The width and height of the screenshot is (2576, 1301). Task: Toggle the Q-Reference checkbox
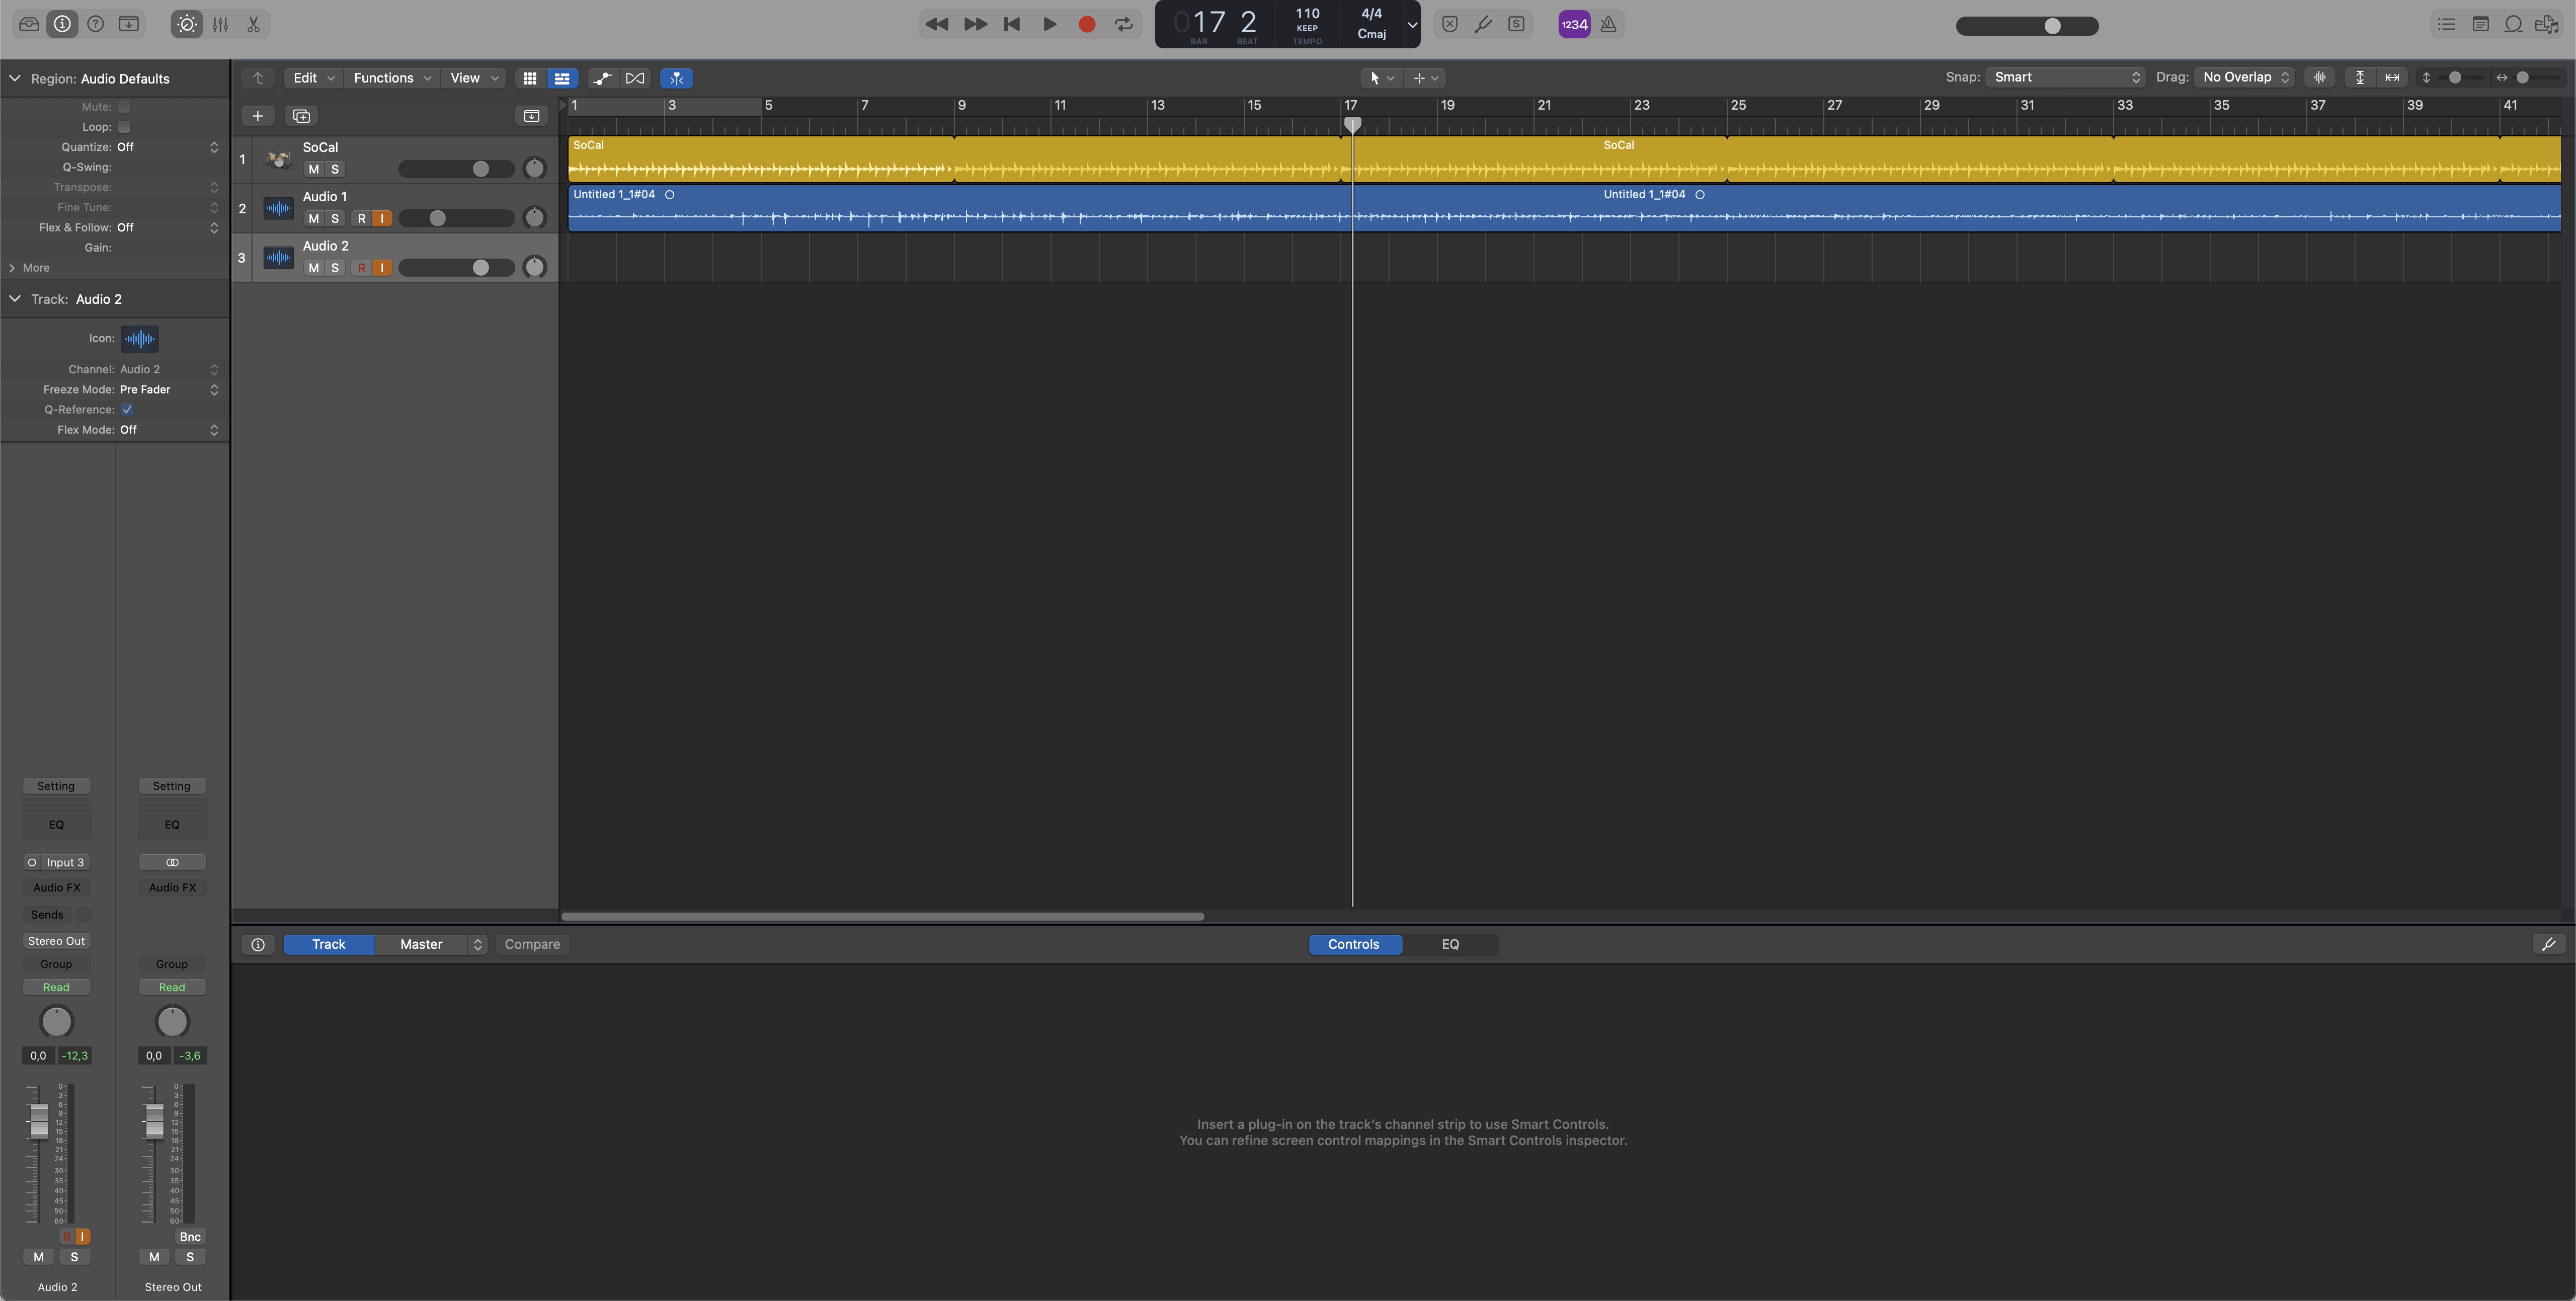click(x=127, y=410)
